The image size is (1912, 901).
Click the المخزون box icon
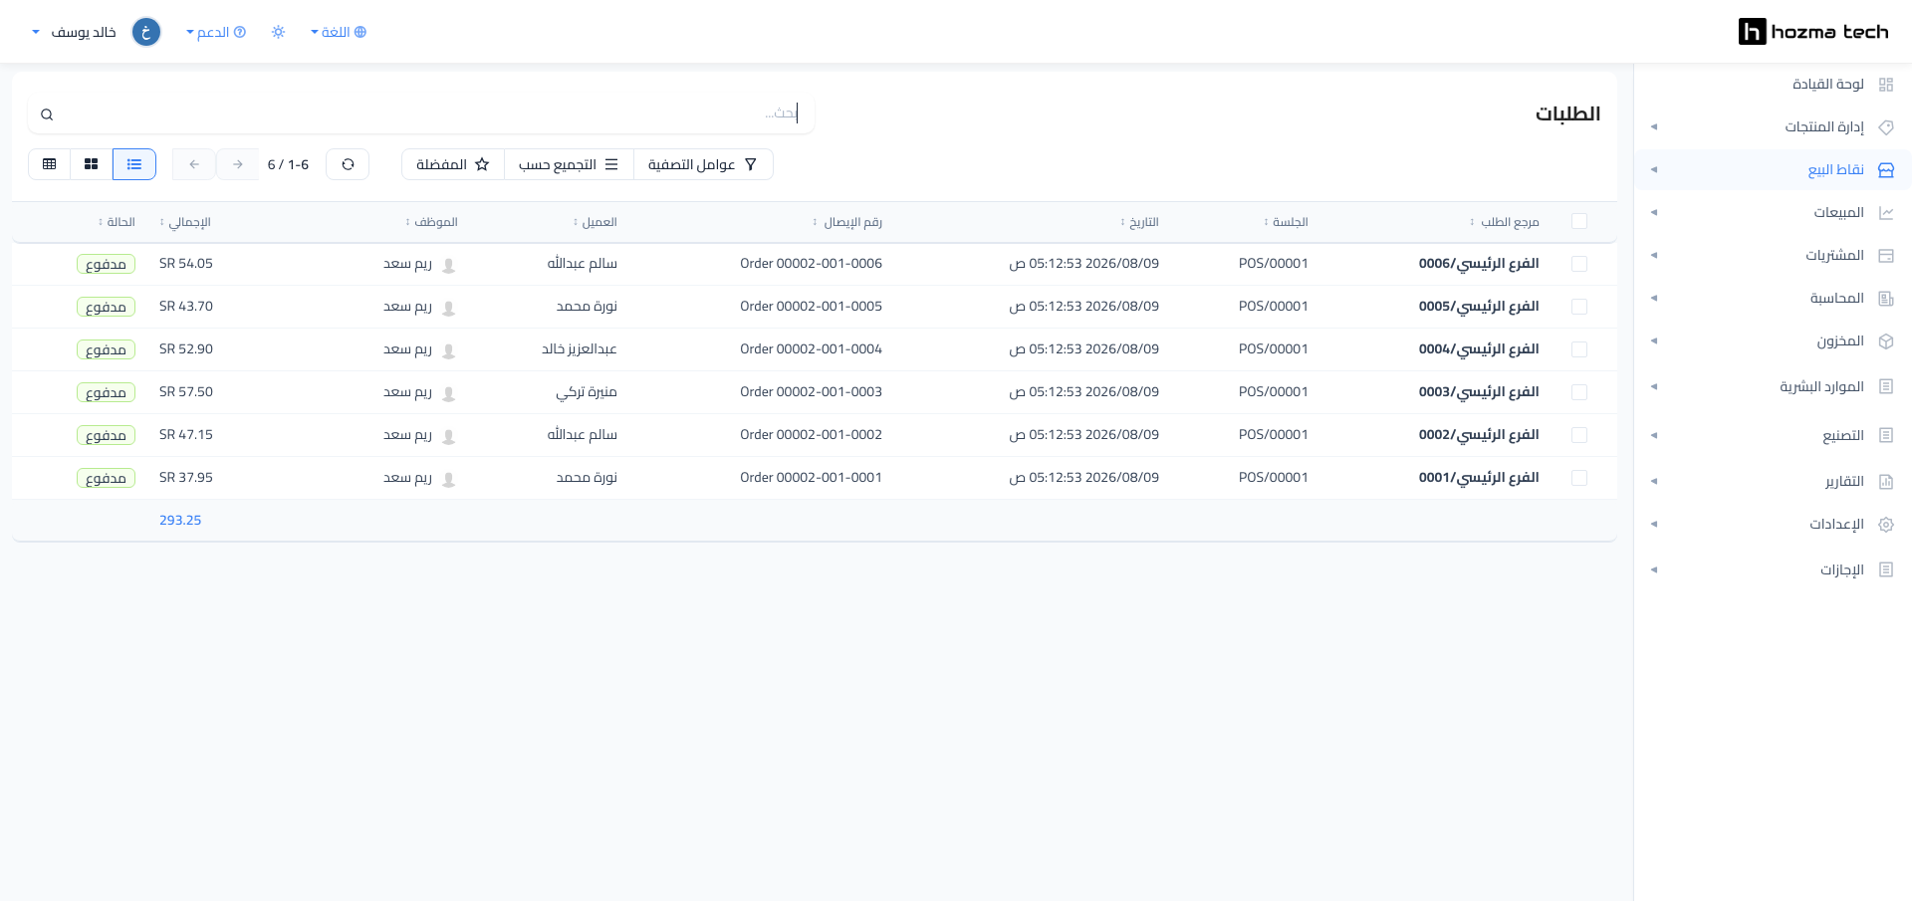pyautogui.click(x=1885, y=341)
